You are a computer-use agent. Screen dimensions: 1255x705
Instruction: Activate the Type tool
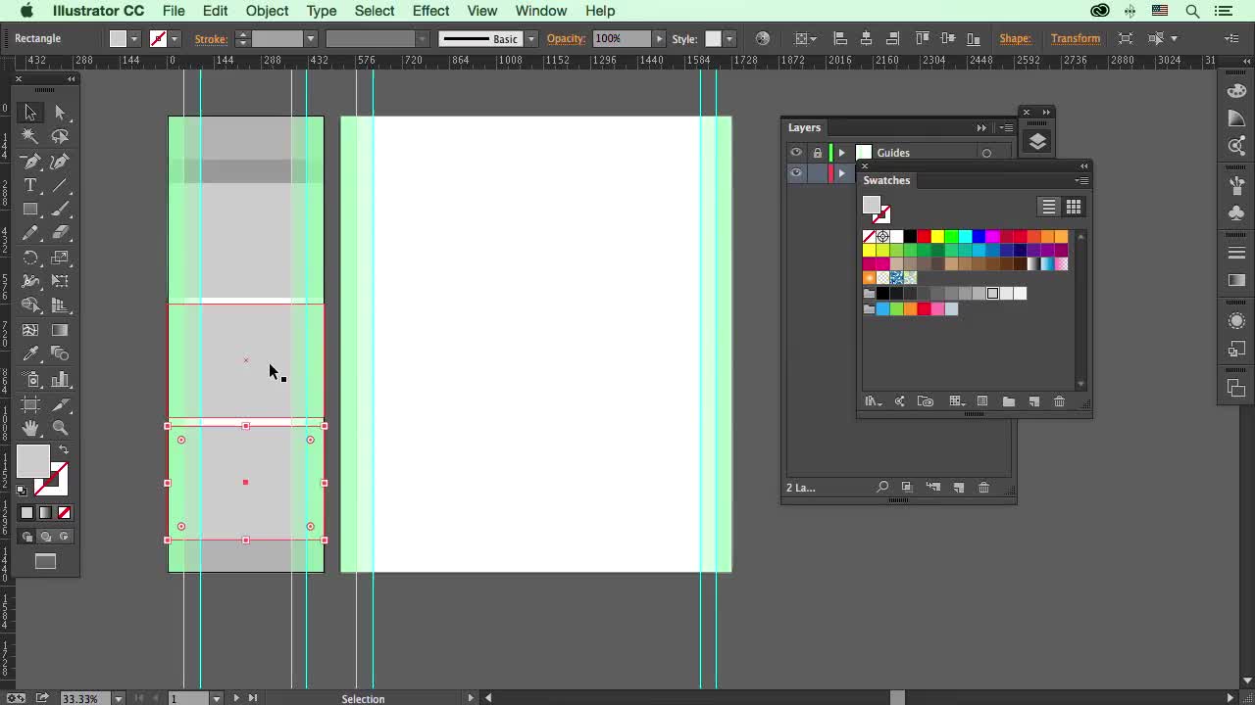point(30,185)
